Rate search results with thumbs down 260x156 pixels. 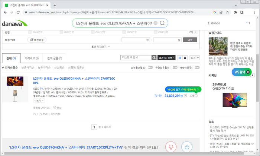(171, 147)
